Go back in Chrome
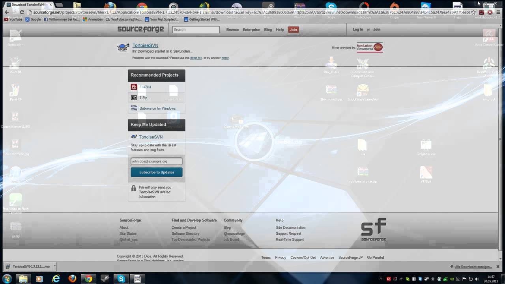This screenshot has height=284, width=505. click(x=6, y=12)
